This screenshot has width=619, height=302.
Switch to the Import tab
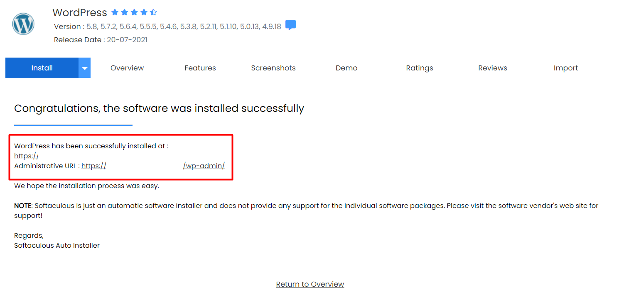[566, 68]
